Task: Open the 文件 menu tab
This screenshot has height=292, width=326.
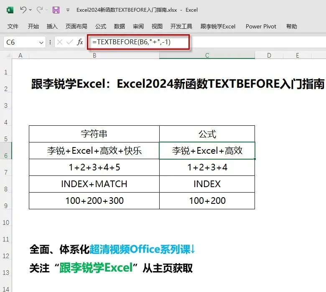Action: pos(13,26)
